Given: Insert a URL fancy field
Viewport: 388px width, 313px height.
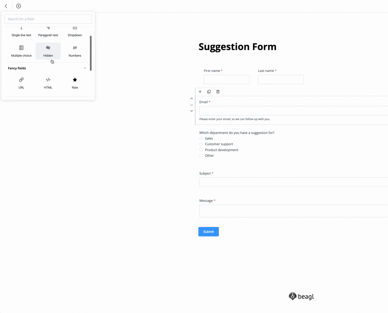Looking at the screenshot, I should click(x=21, y=83).
